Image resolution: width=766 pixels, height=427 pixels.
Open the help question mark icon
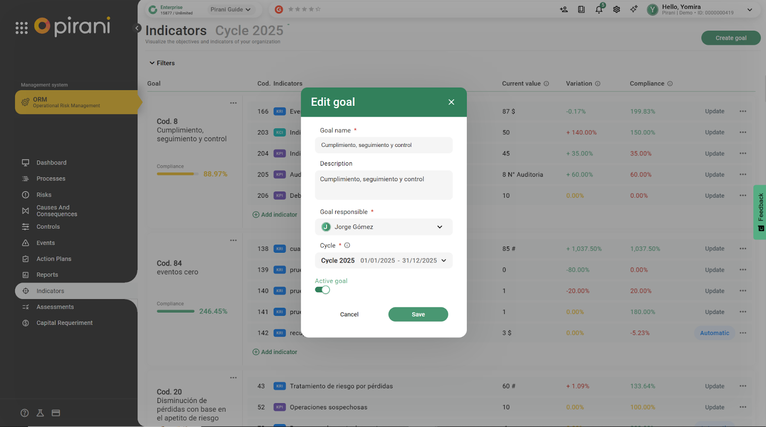[25, 413]
